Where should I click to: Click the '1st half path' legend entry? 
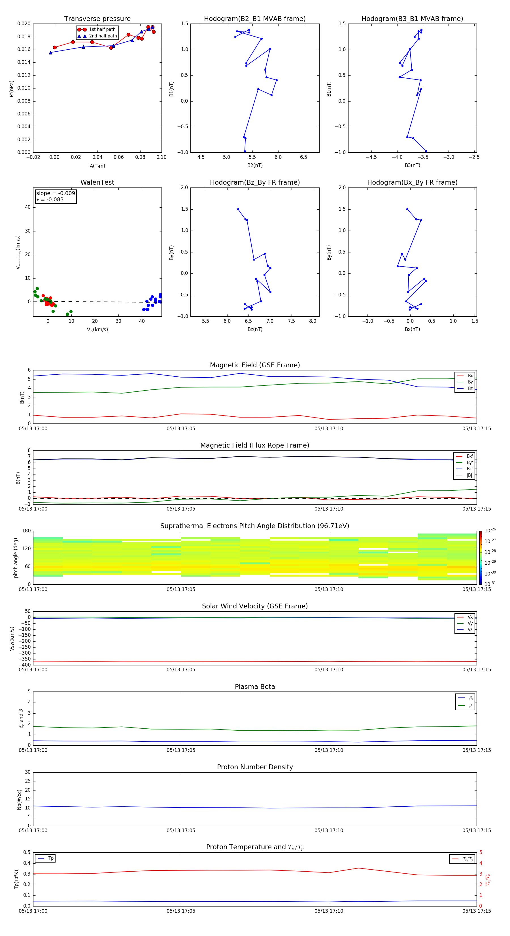tap(97, 29)
